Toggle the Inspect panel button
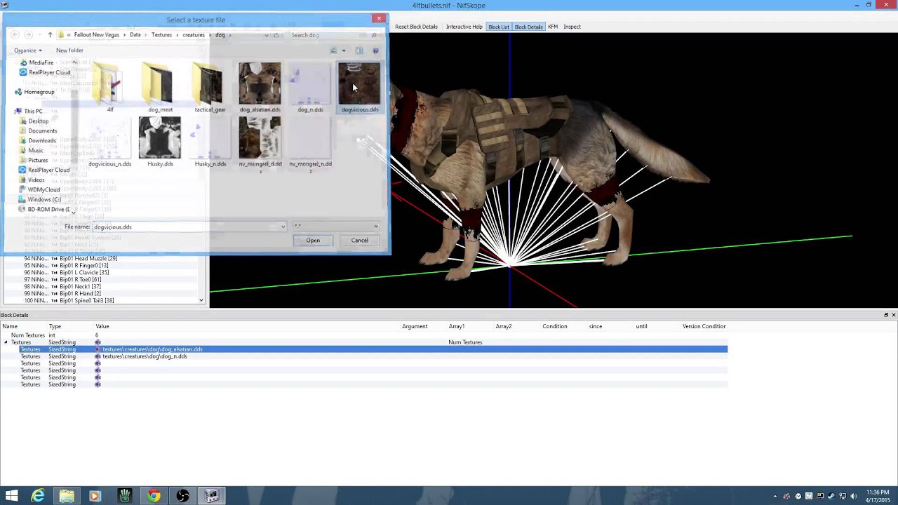This screenshot has width=898, height=505. pos(572,27)
